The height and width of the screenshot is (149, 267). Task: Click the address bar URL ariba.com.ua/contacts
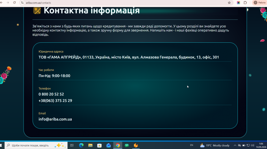coord(38,3)
